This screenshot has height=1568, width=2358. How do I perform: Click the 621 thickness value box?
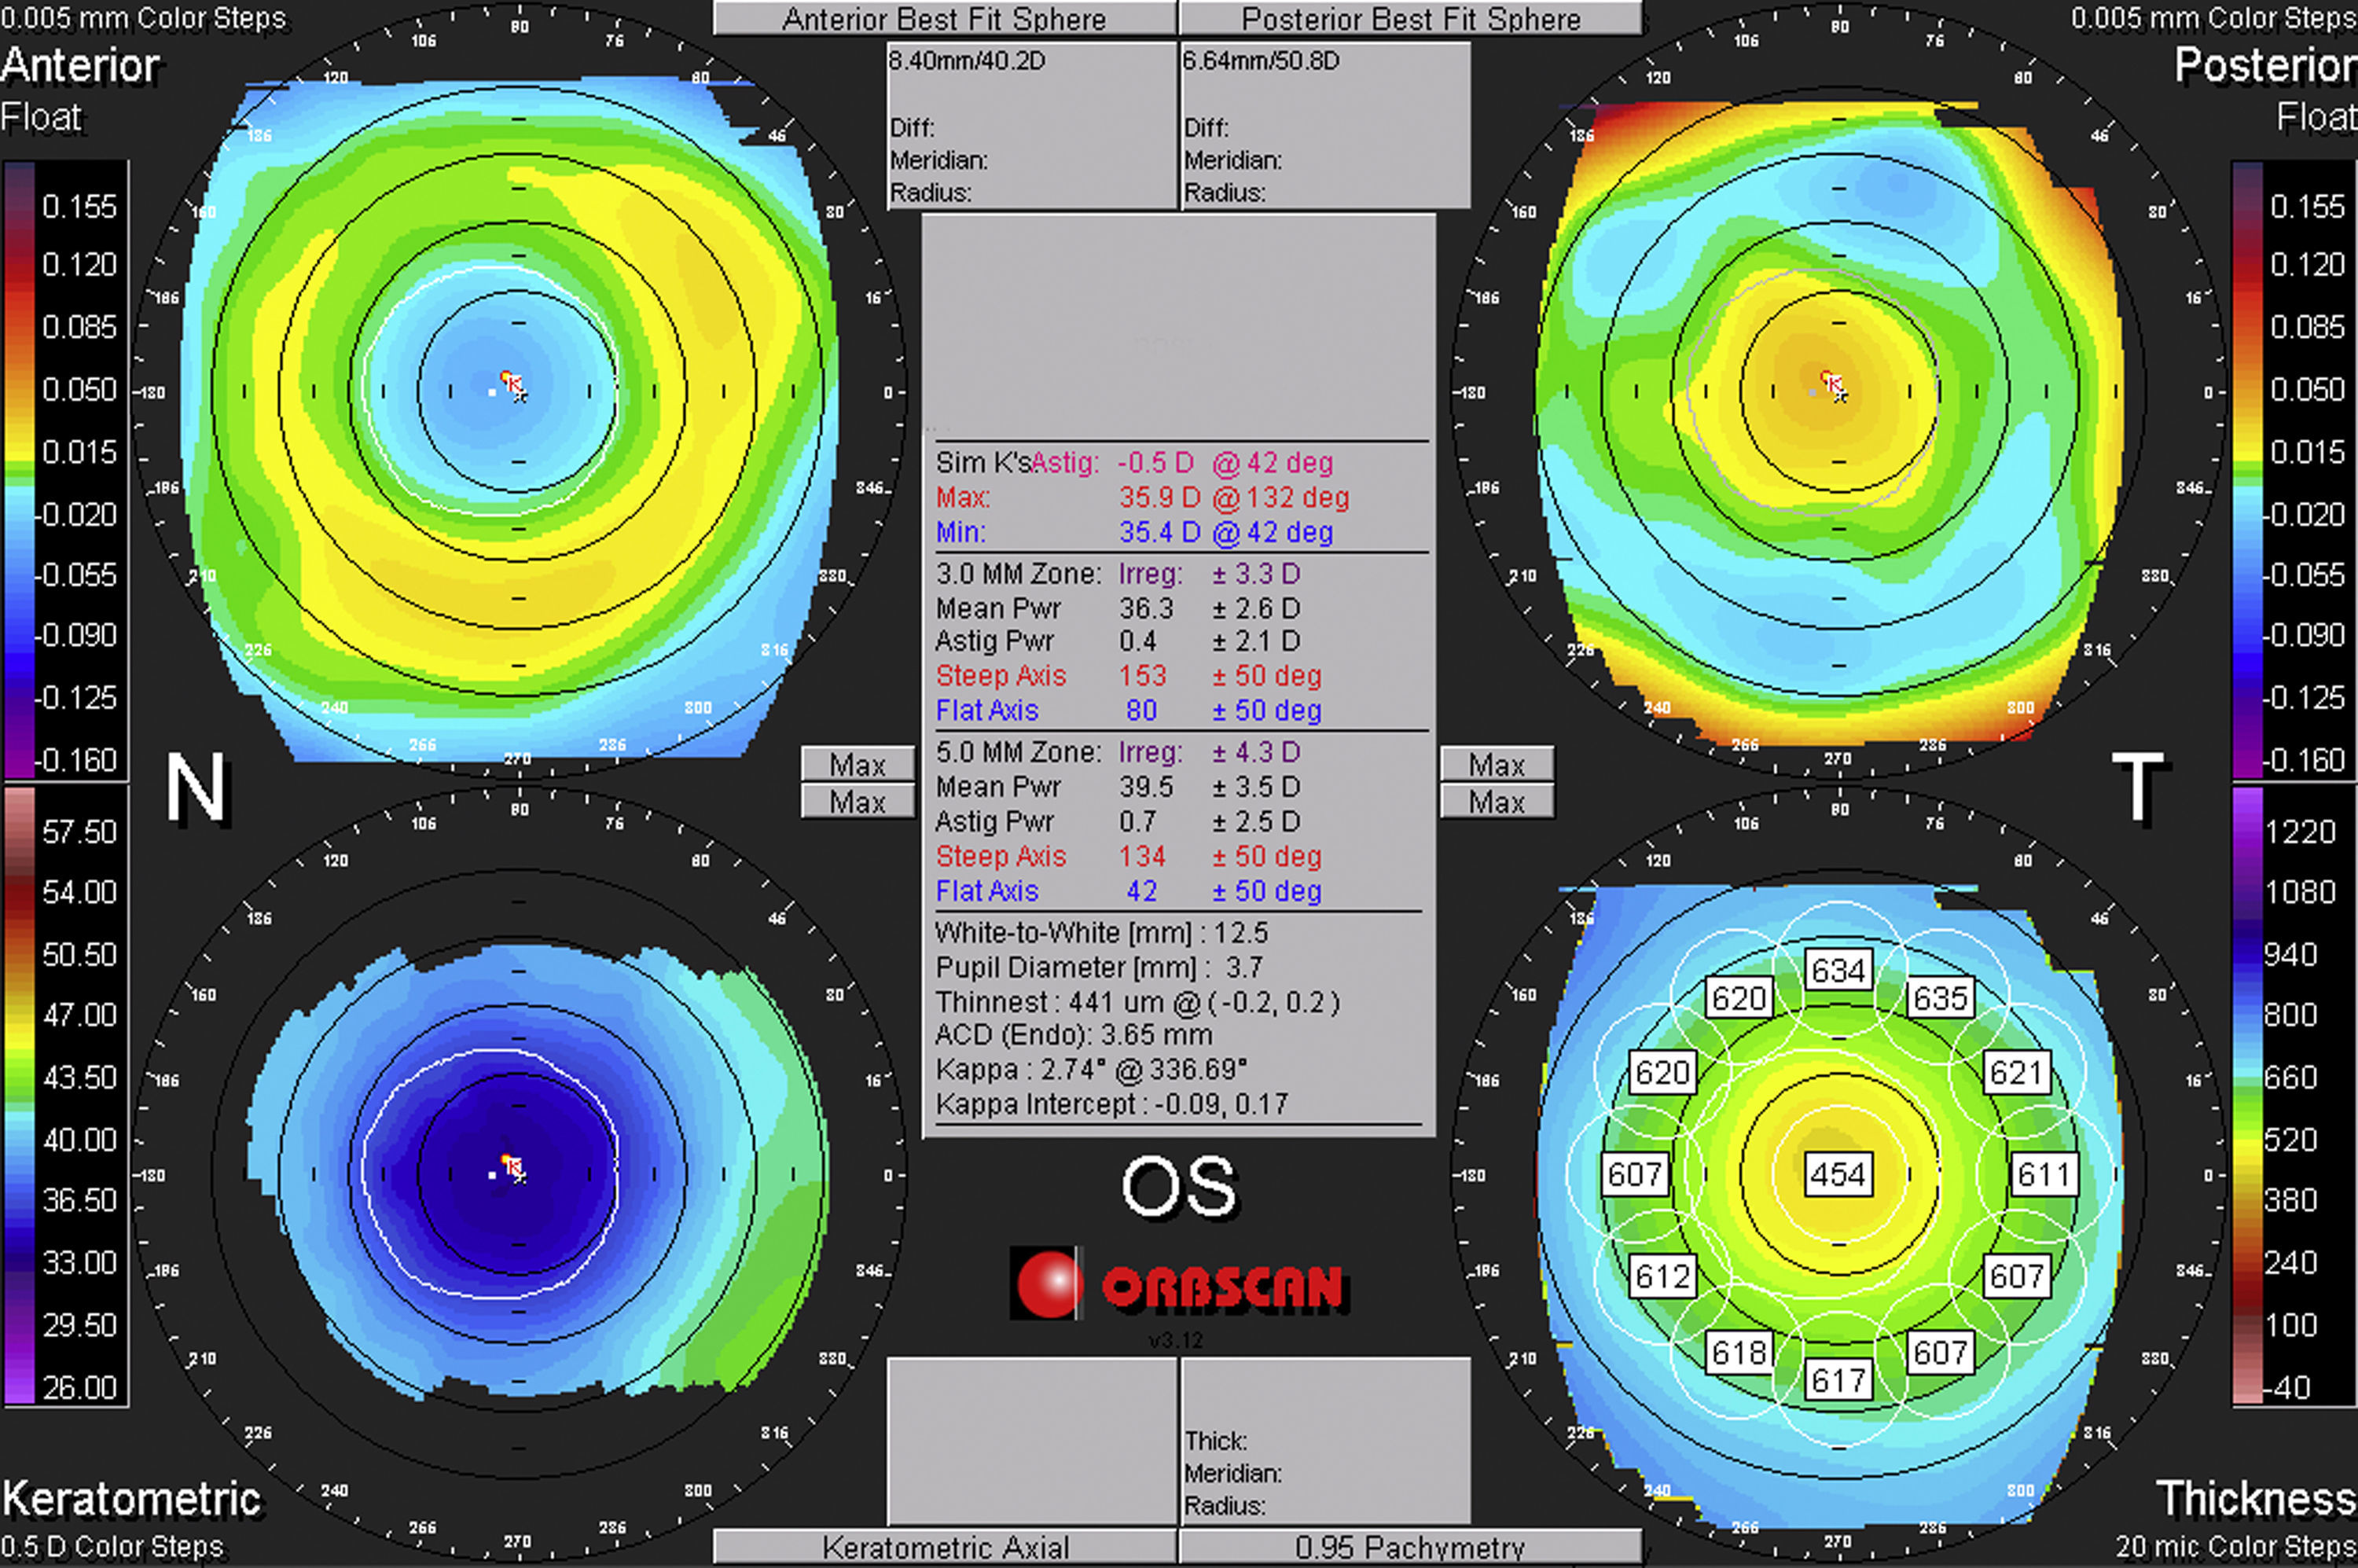2016,1072
